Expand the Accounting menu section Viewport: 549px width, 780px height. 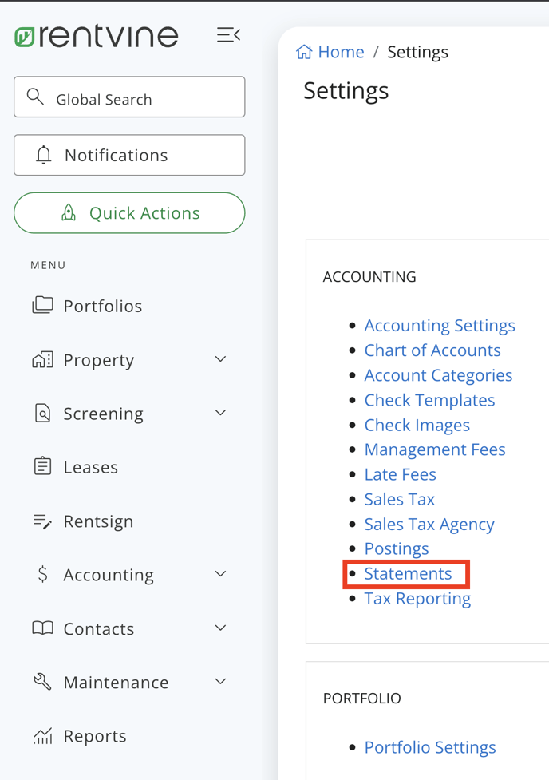(220, 574)
